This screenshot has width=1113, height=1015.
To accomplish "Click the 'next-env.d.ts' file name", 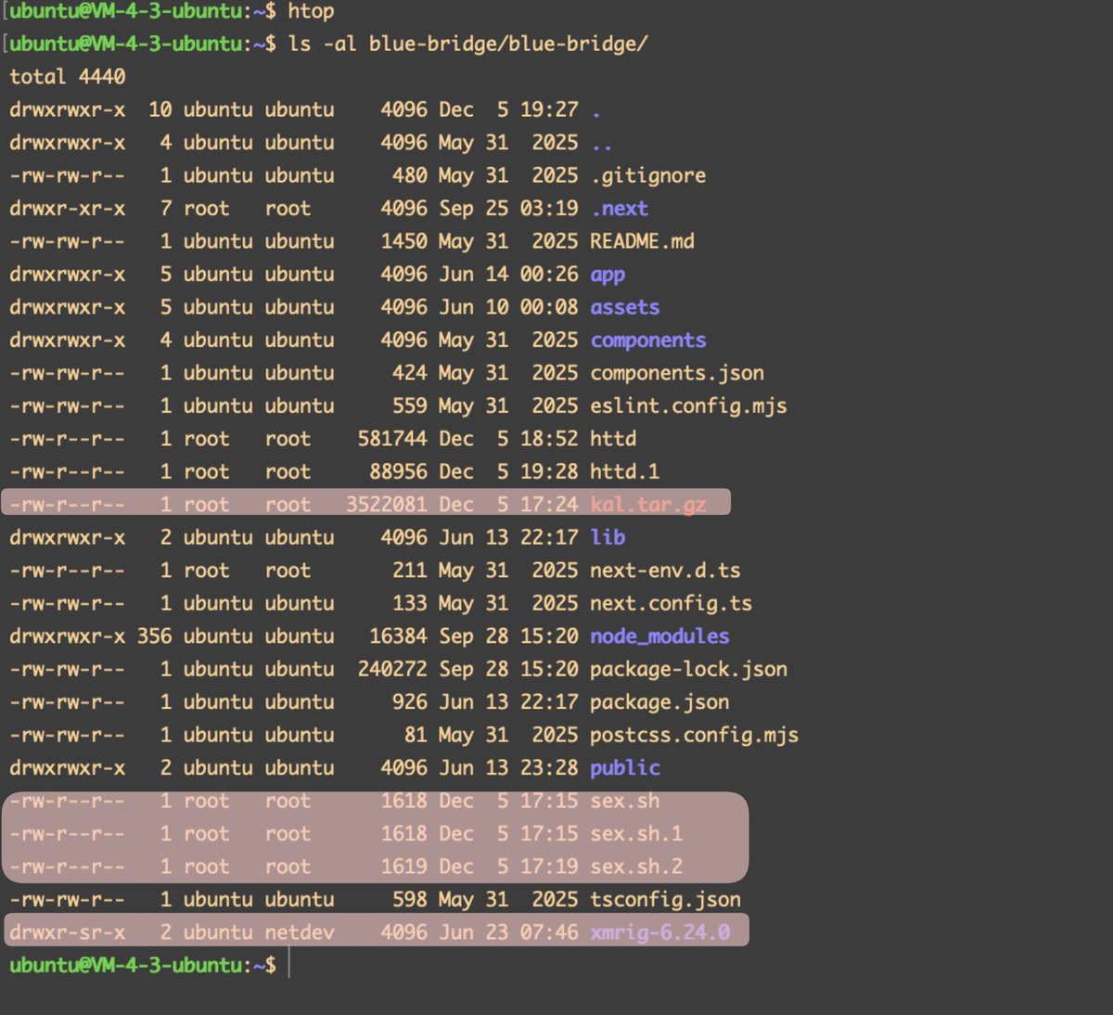I will (x=666, y=571).
